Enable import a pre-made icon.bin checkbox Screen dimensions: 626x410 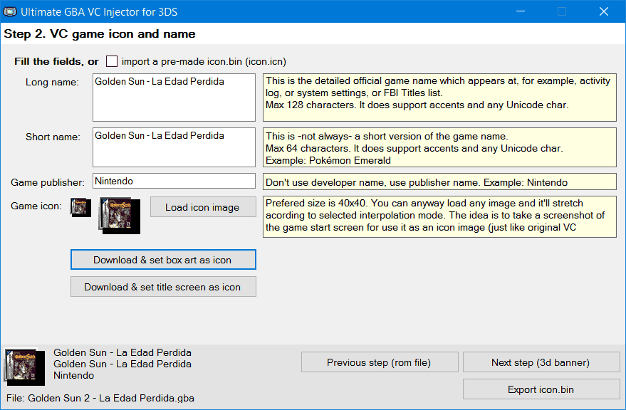(x=112, y=61)
